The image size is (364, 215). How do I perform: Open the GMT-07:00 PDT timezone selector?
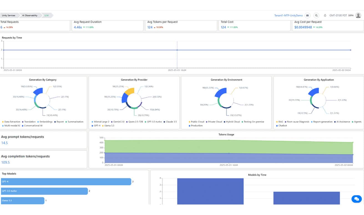tap(338, 15)
